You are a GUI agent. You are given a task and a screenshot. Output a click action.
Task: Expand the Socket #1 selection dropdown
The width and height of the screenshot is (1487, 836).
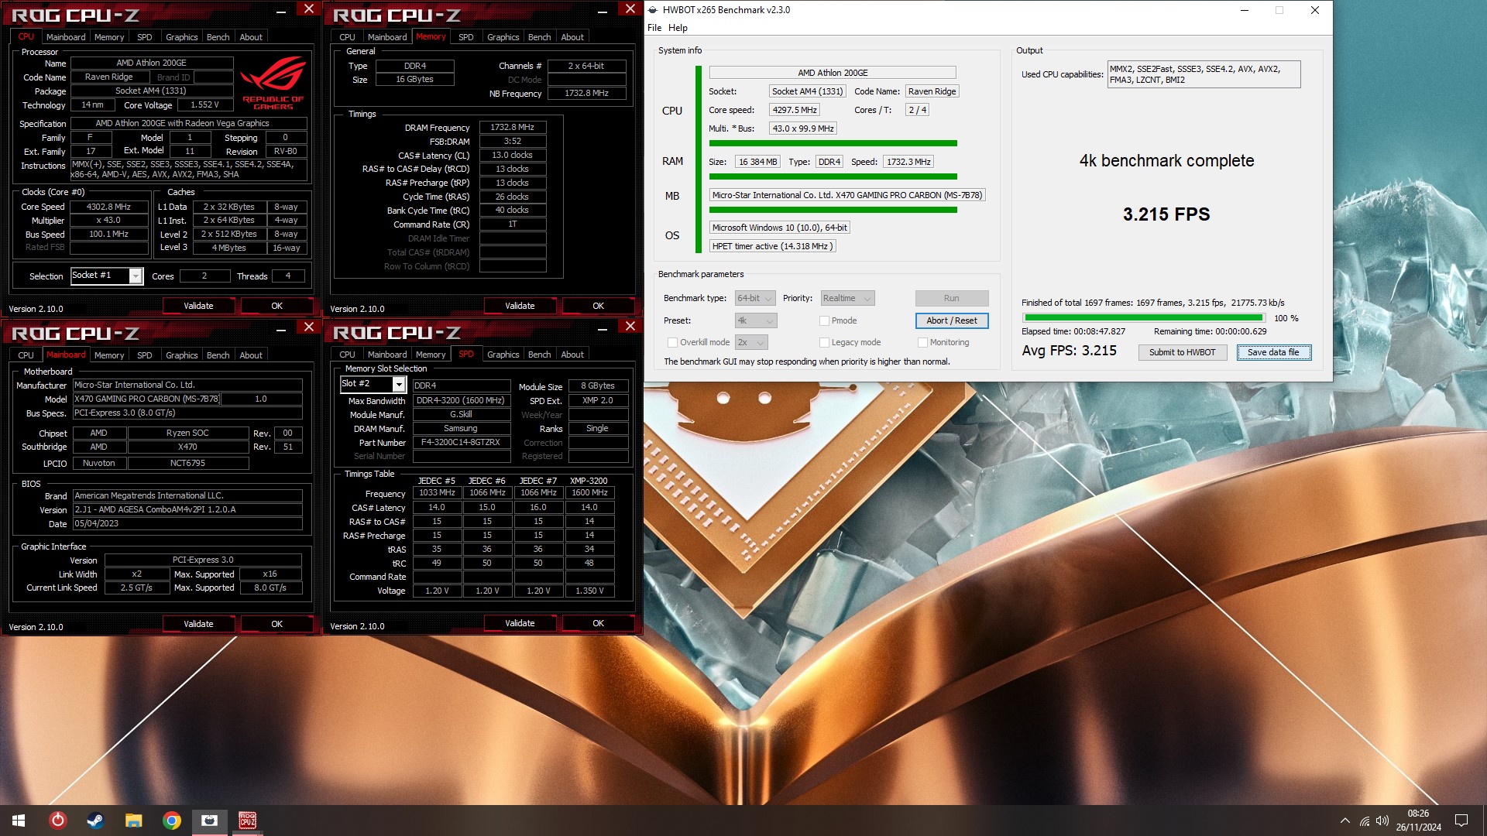tap(136, 276)
